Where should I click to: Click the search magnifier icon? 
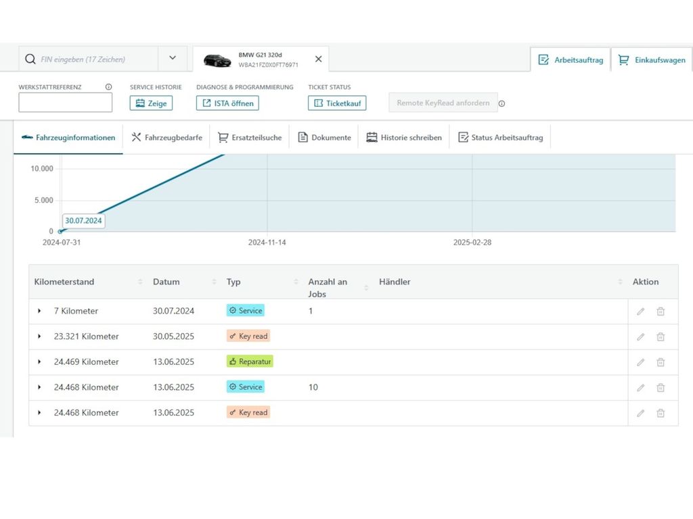(30, 59)
